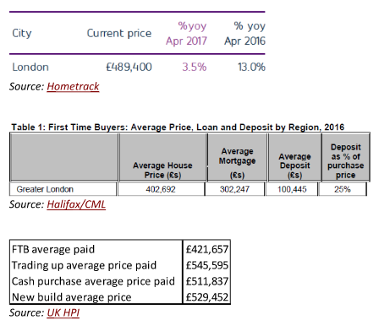Click the %yoy Apr 2017 header
Image resolution: width=379 pixels, height=331 pixels.
[186, 33]
